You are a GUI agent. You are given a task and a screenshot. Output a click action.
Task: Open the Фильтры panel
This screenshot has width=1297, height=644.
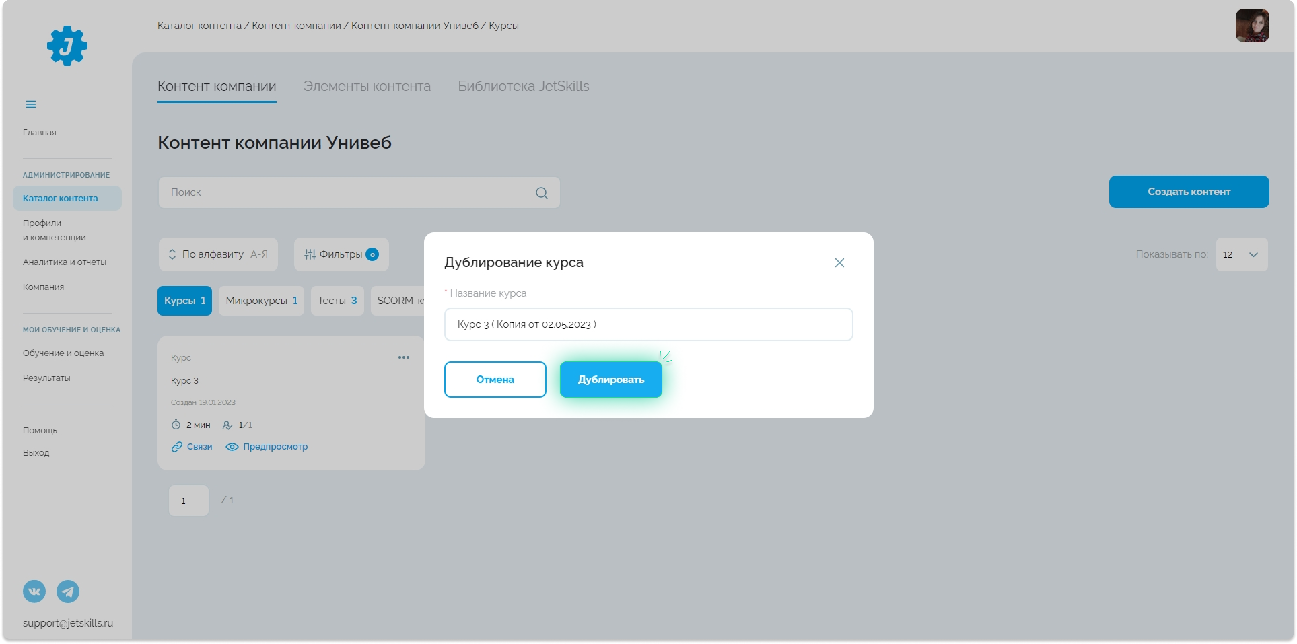point(341,254)
